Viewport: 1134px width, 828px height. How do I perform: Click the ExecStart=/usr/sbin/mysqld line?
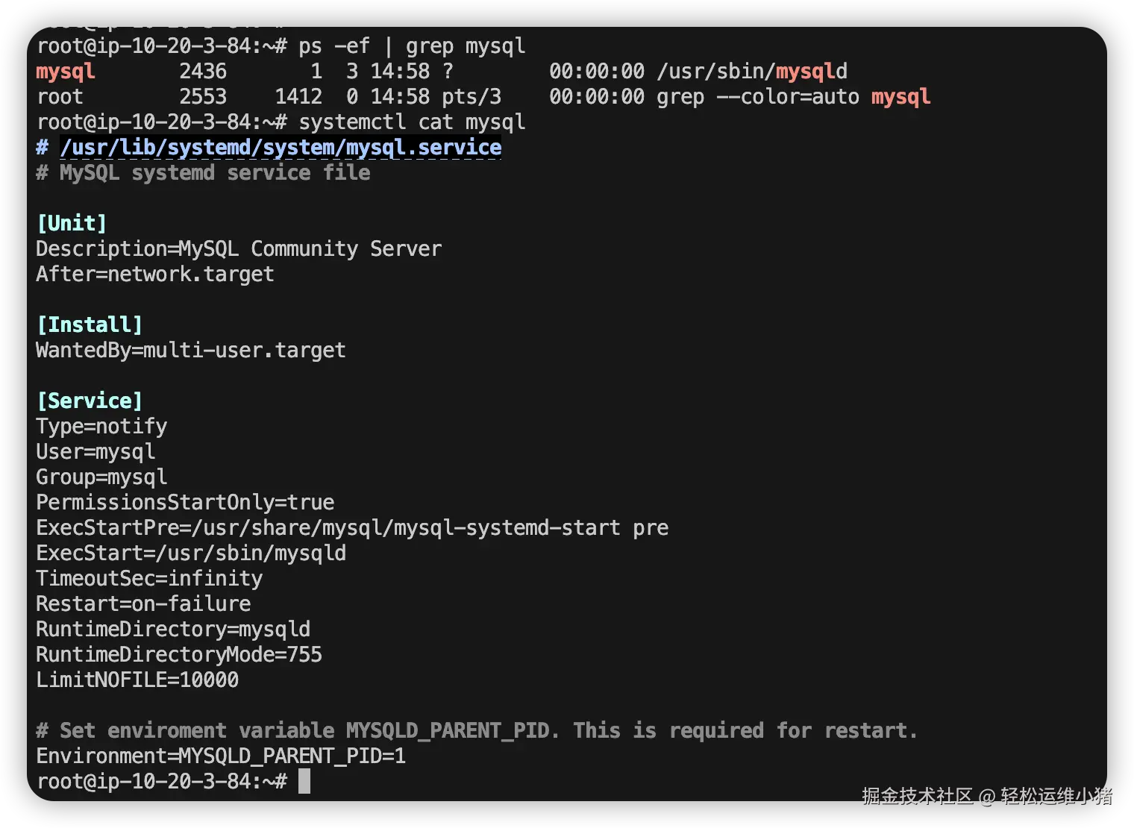(191, 553)
